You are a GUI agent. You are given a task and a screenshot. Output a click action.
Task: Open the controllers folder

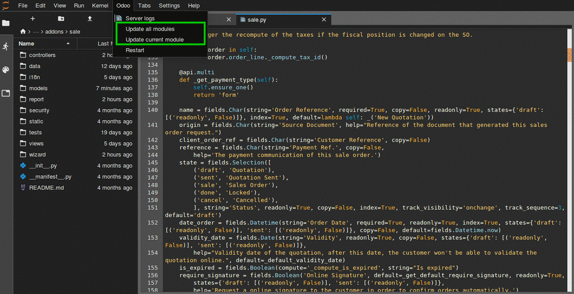(76, 55)
